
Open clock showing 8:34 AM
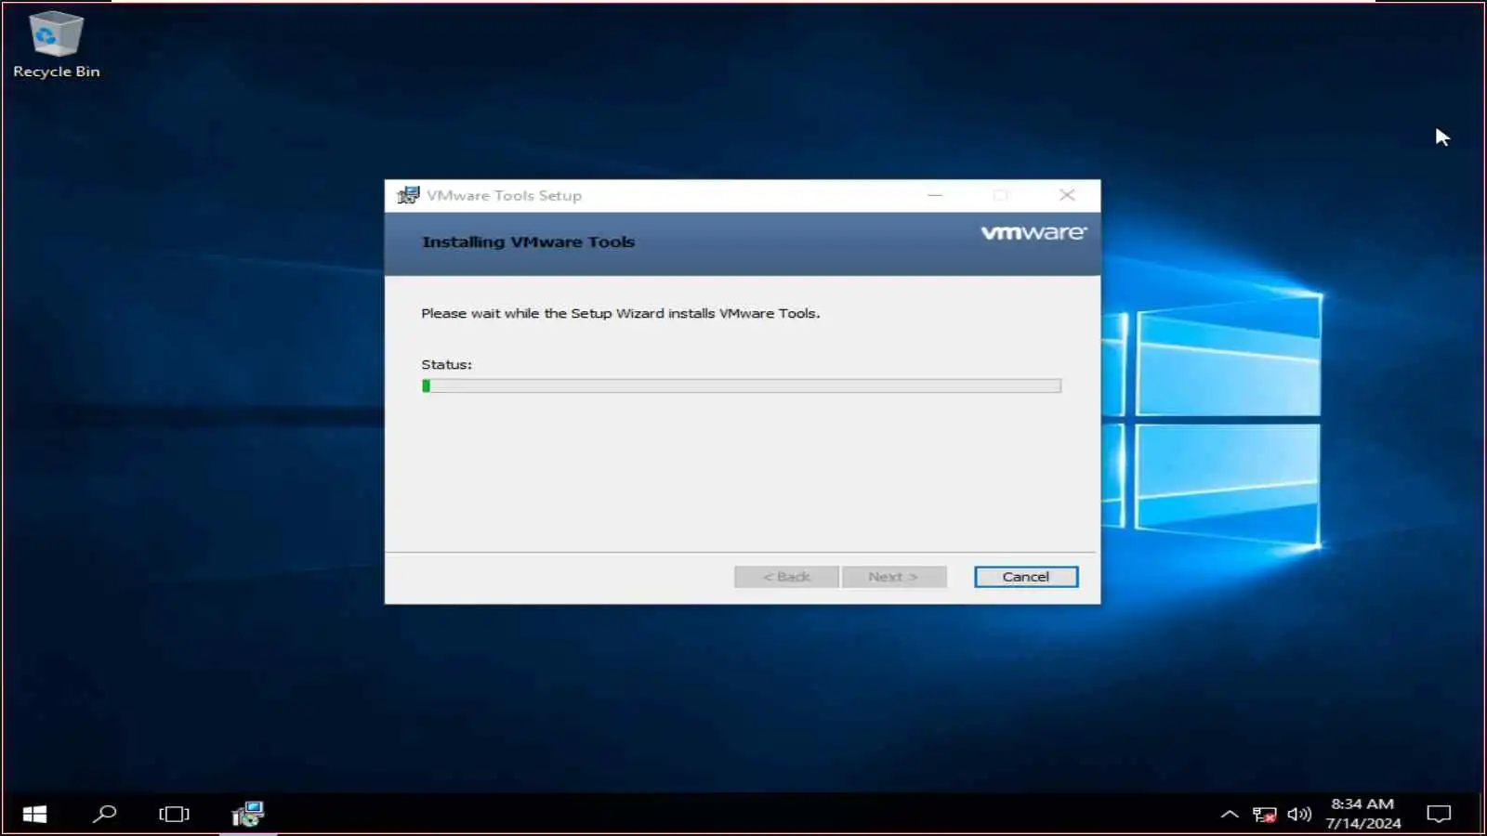1362,814
